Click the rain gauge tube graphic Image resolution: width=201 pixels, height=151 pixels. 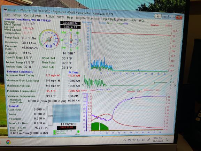(x=50, y=115)
